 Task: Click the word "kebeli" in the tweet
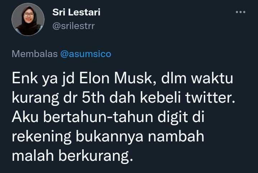(160, 97)
